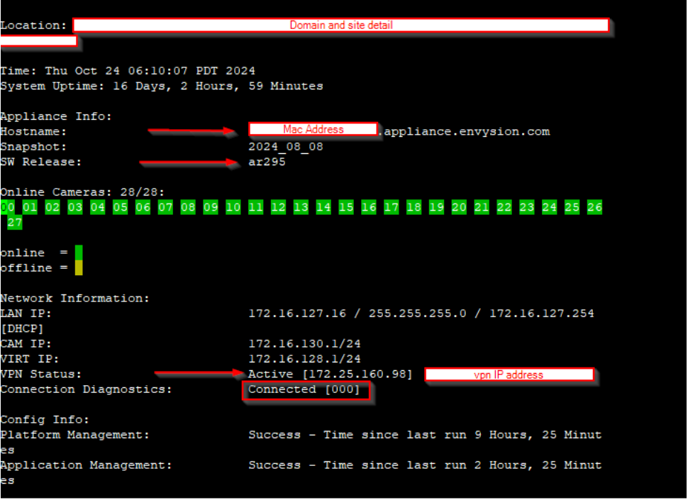The image size is (688, 500).
Task: Select camera 05 green indicator
Action: pyautogui.click(x=120, y=207)
